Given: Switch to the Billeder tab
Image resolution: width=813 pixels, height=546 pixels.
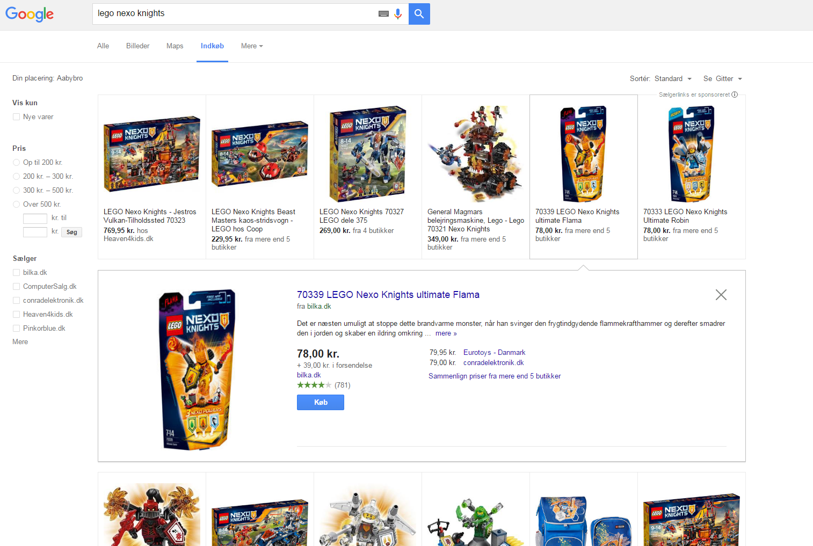Looking at the screenshot, I should coord(137,46).
